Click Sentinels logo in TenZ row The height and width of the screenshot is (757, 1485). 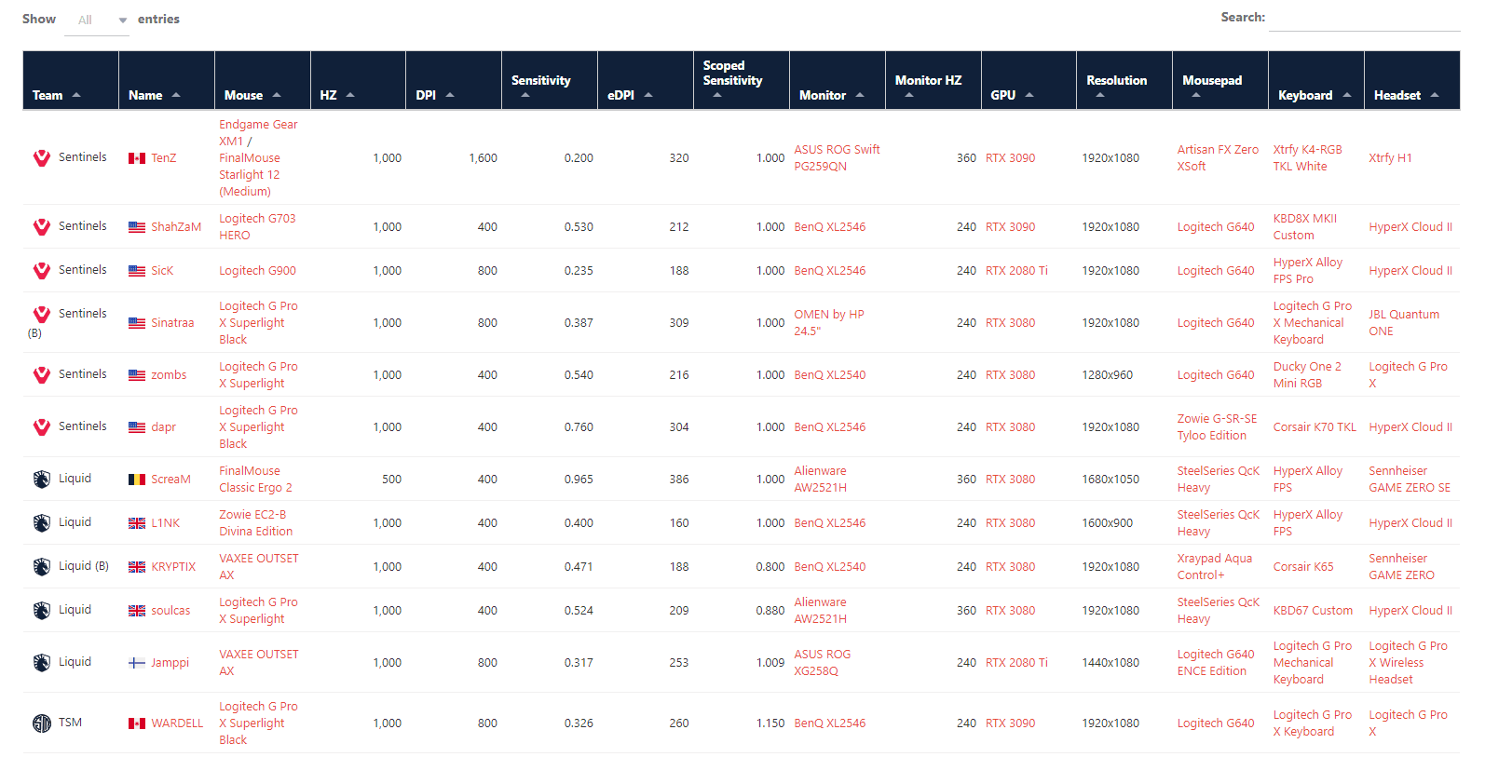coord(42,158)
